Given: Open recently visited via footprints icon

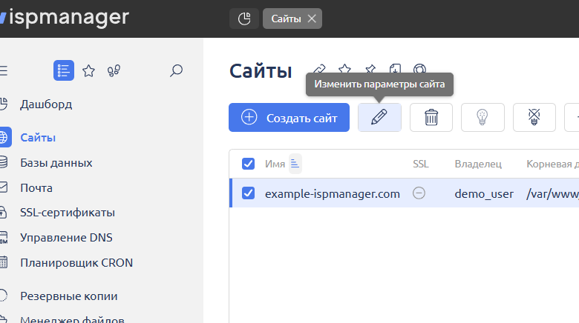Looking at the screenshot, I should (114, 71).
